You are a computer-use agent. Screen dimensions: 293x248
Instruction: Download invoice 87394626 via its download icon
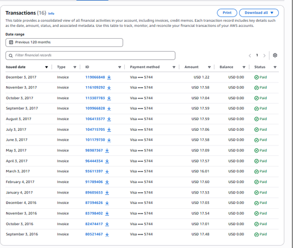107,203
